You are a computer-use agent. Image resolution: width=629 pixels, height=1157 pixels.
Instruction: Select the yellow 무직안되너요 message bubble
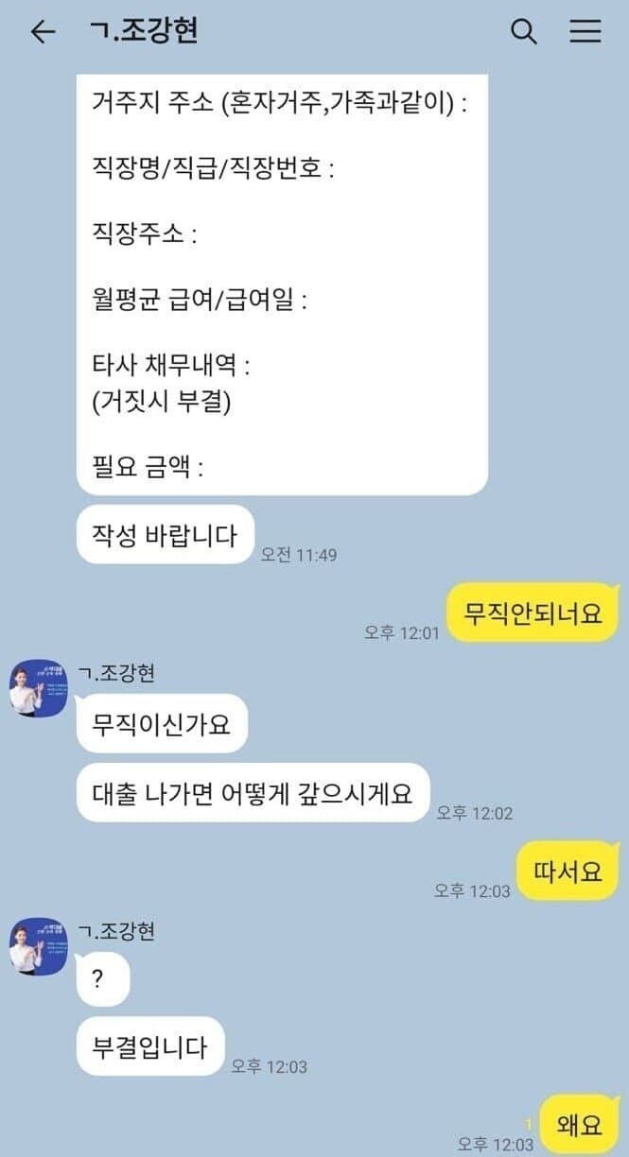click(533, 613)
